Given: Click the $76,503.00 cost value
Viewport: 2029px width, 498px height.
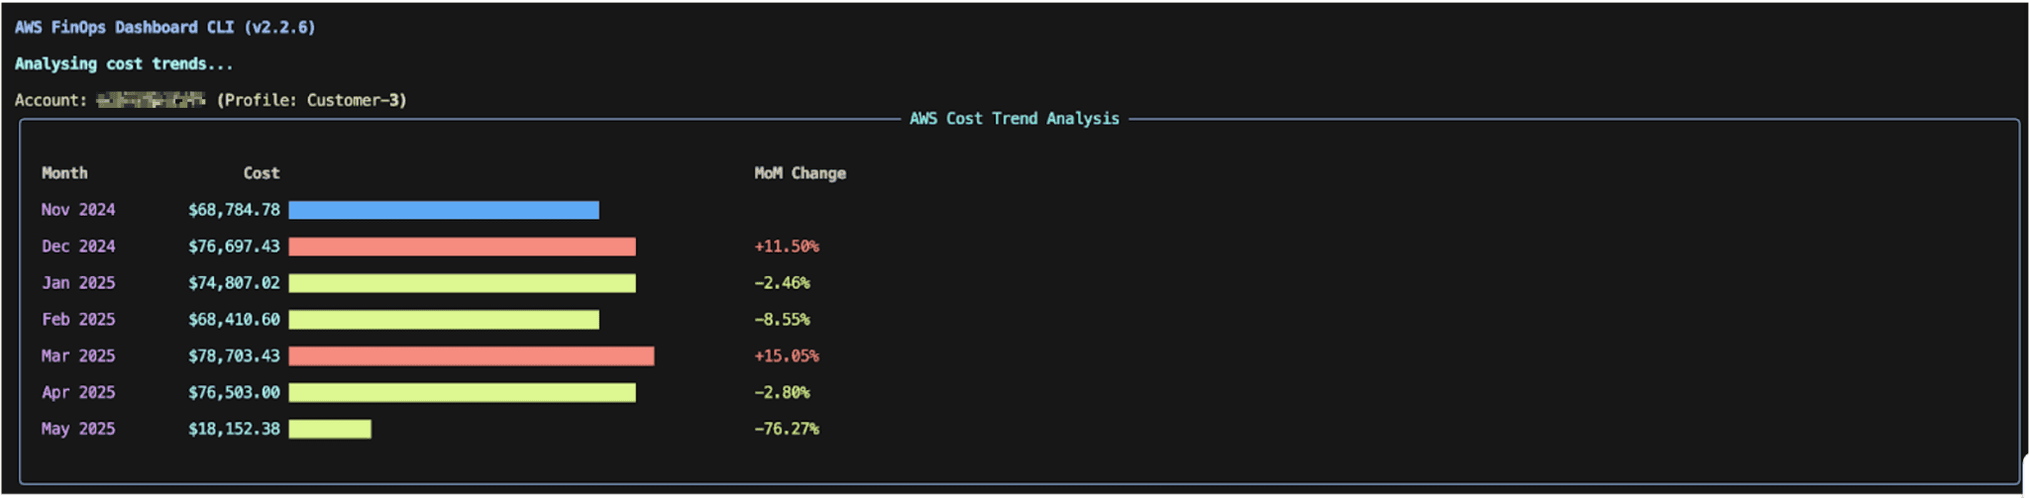Looking at the screenshot, I should (x=234, y=393).
